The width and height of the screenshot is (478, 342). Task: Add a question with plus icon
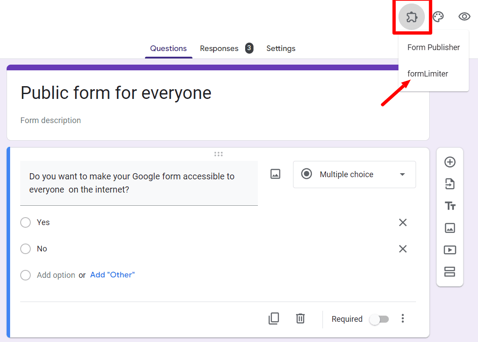450,162
